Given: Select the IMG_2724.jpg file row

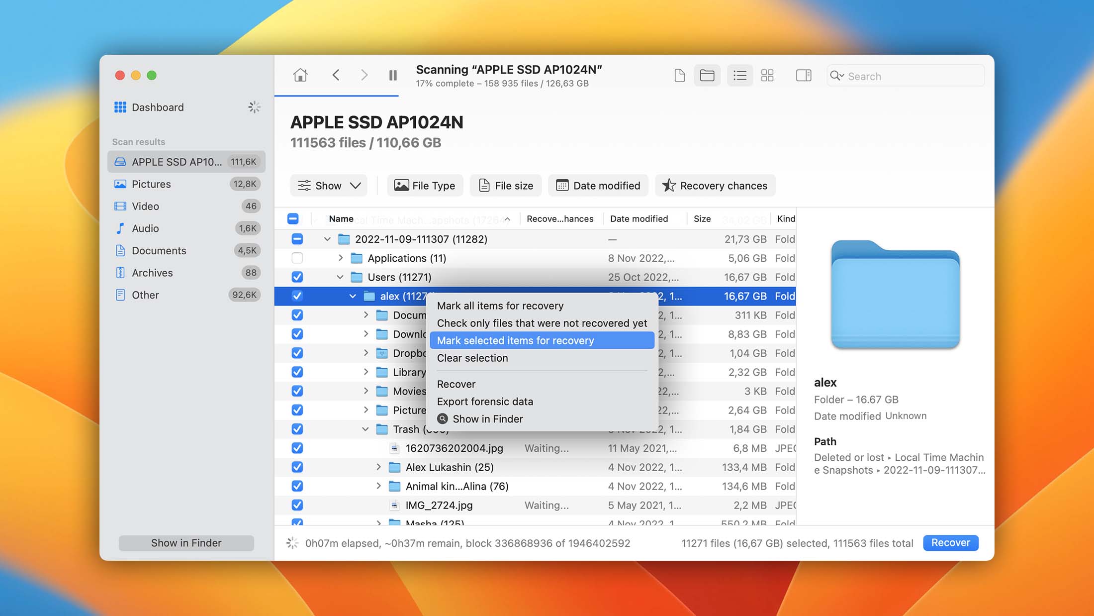Looking at the screenshot, I should click(x=535, y=505).
